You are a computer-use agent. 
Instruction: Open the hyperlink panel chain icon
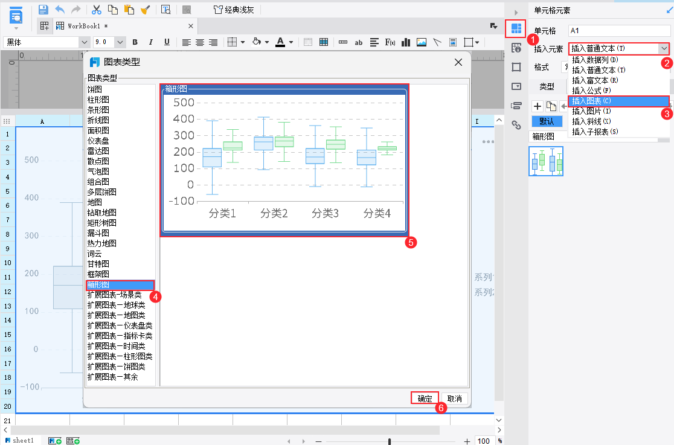pos(516,125)
